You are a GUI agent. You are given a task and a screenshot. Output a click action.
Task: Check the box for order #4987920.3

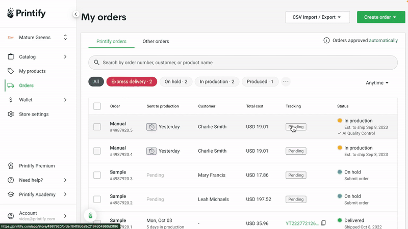pyautogui.click(x=97, y=175)
